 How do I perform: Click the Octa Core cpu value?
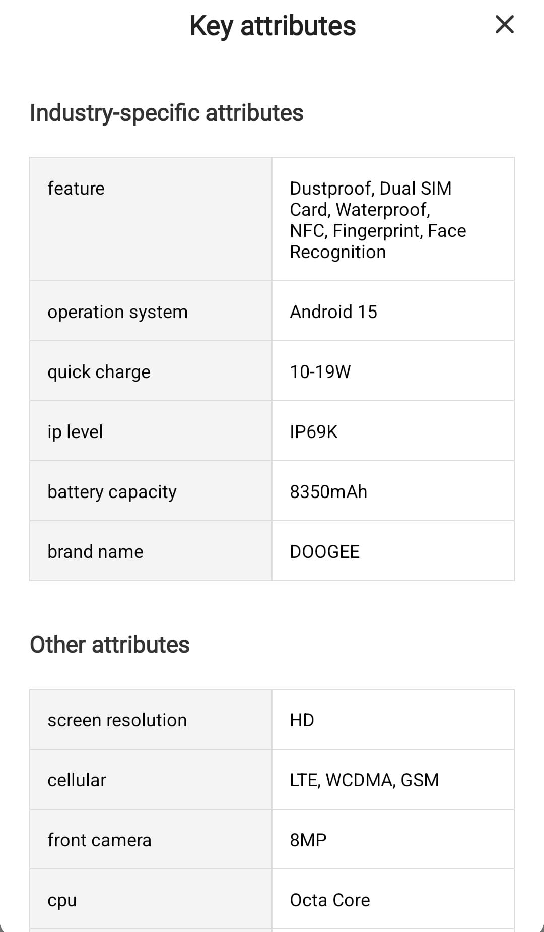point(329,900)
